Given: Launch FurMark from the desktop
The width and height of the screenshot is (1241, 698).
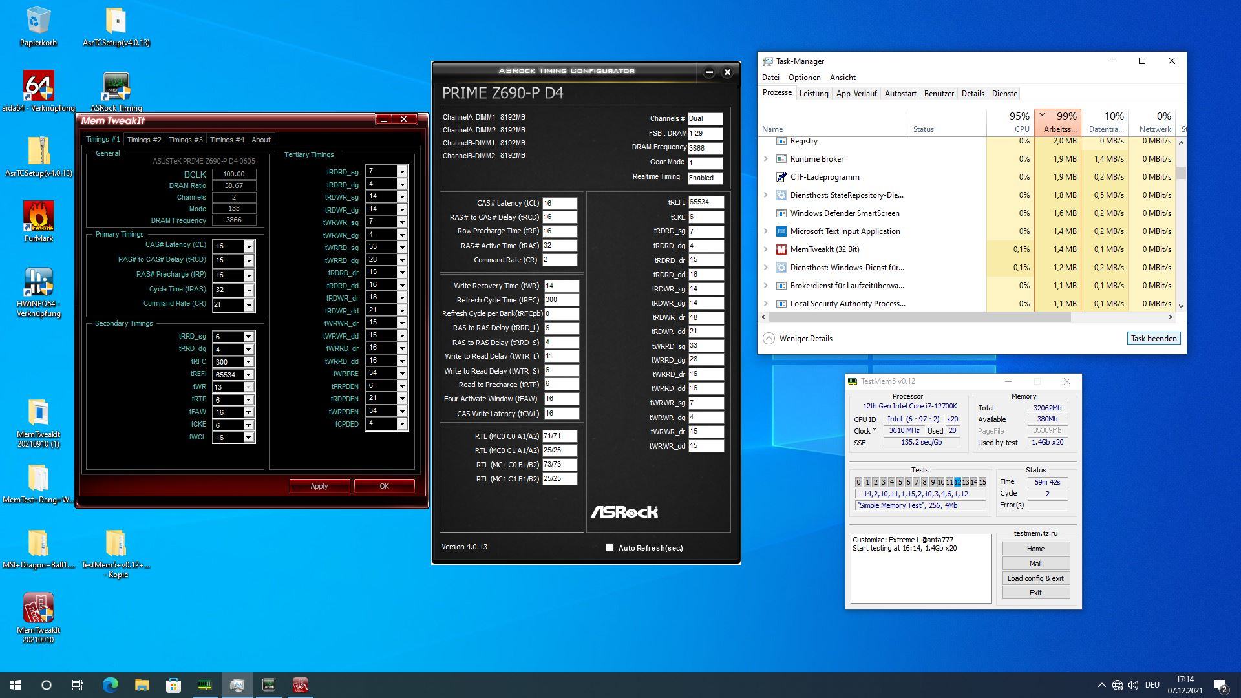Looking at the screenshot, I should 38,222.
